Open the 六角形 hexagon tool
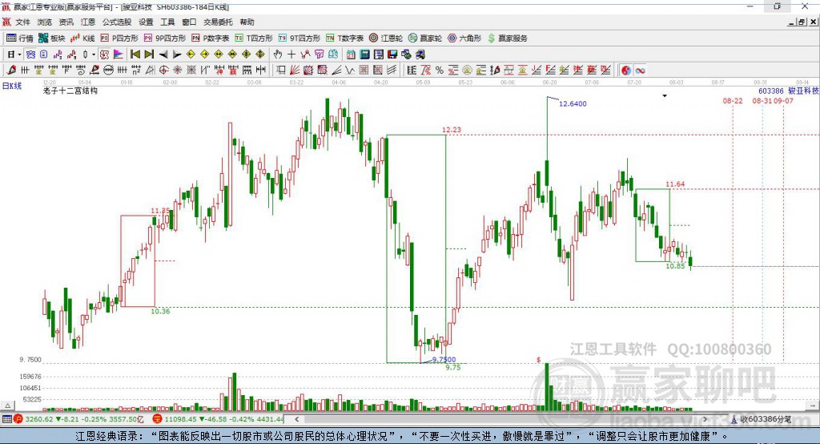The height and width of the screenshot is (444, 820). click(x=464, y=38)
